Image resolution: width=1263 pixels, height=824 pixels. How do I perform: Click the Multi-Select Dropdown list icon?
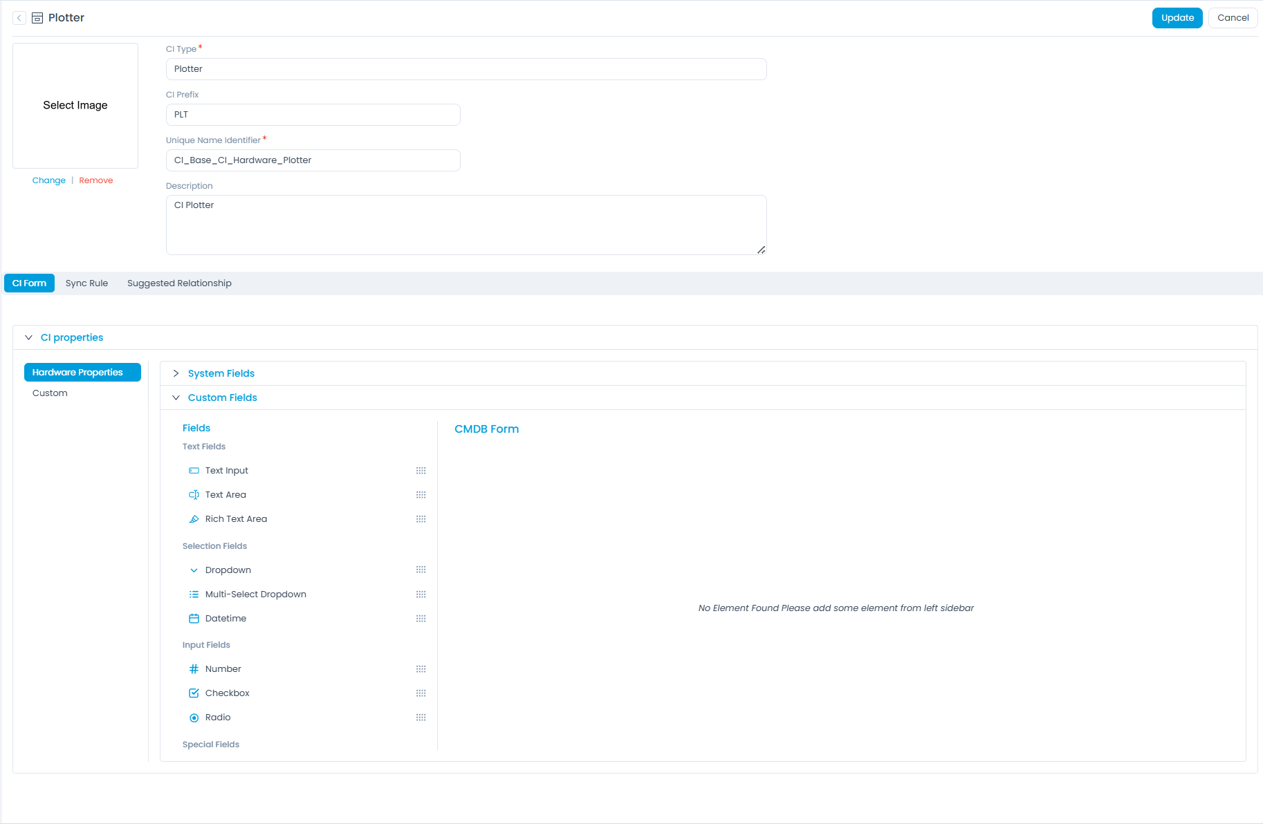(x=194, y=594)
